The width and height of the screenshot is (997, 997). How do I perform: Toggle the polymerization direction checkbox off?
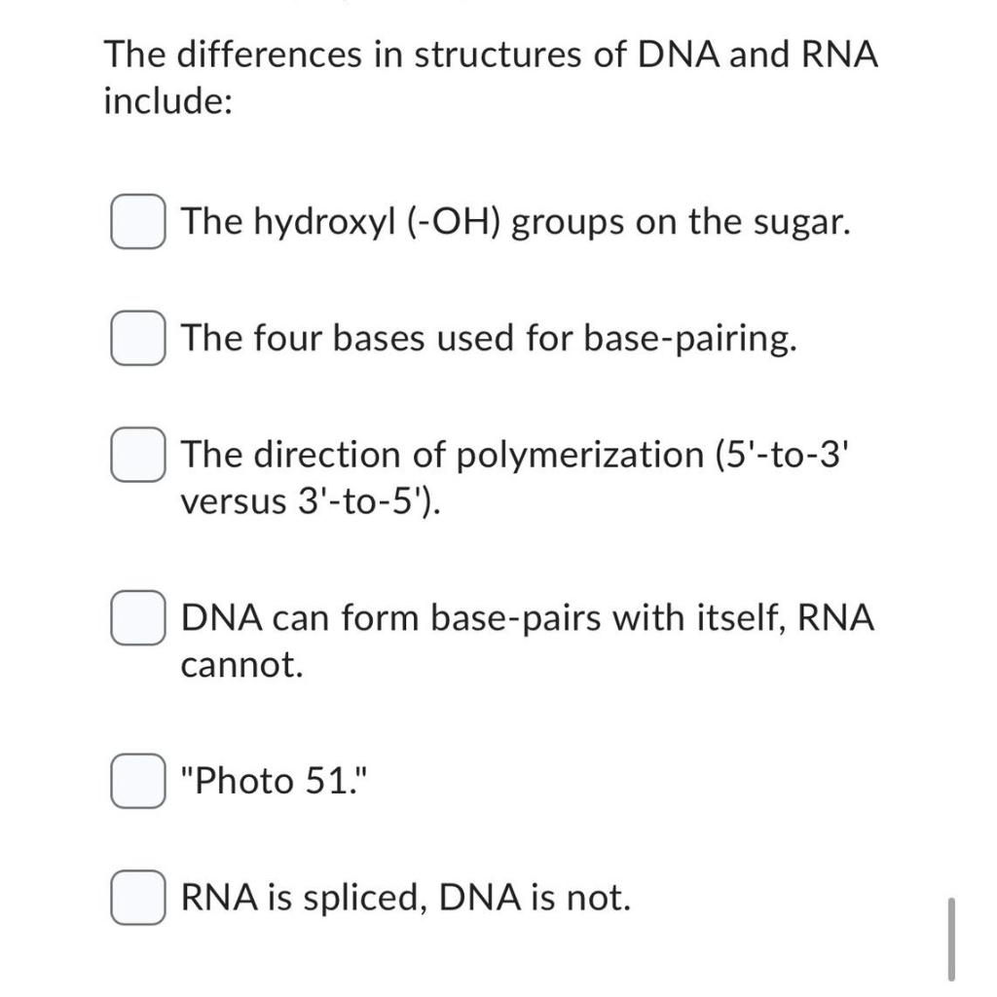coord(137,453)
